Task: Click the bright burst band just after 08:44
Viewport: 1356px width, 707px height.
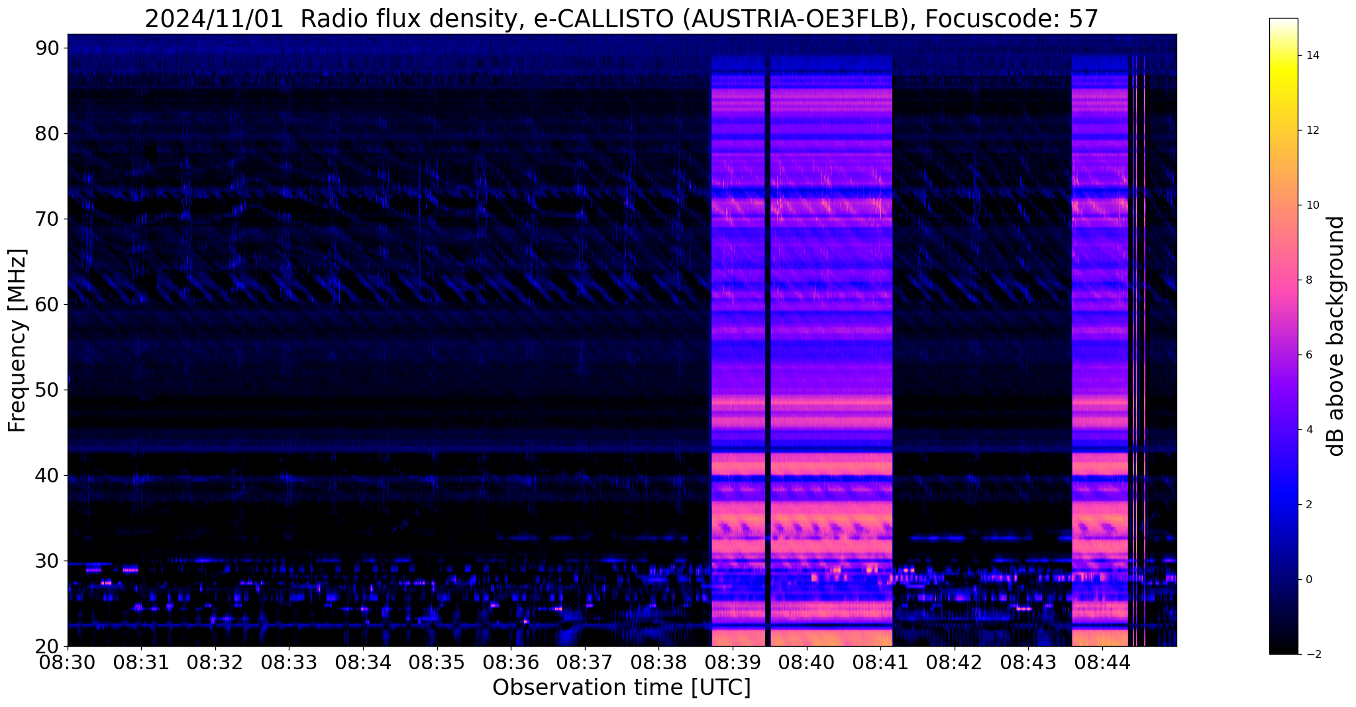Action: [x=1100, y=351]
